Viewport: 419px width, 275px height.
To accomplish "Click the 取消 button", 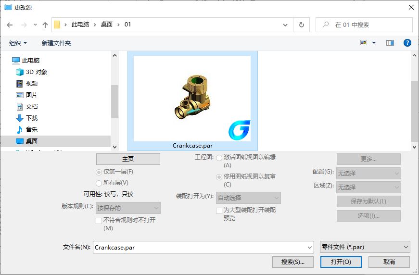I will click(389, 262).
